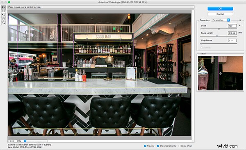
Task: Click the Detail preview thumbnail
Action: click(220, 73)
